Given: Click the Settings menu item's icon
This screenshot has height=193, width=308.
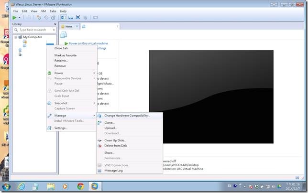Looking at the screenshot, I should point(50,128).
